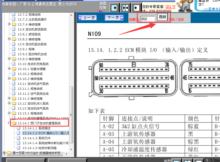
Task: Open 13.10 发动机充电系统 page
Action: click(33, 64)
